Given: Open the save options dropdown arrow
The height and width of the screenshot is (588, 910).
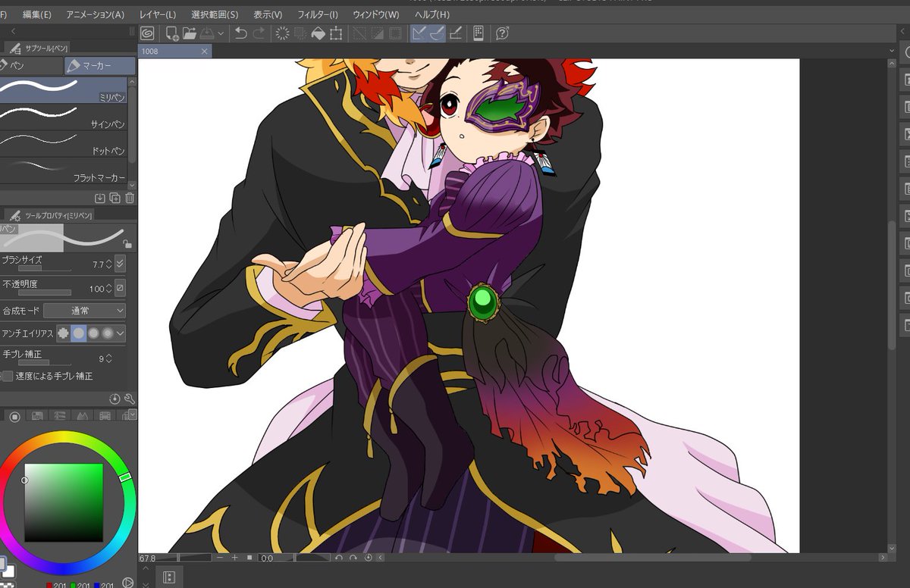Looking at the screenshot, I should [x=221, y=33].
